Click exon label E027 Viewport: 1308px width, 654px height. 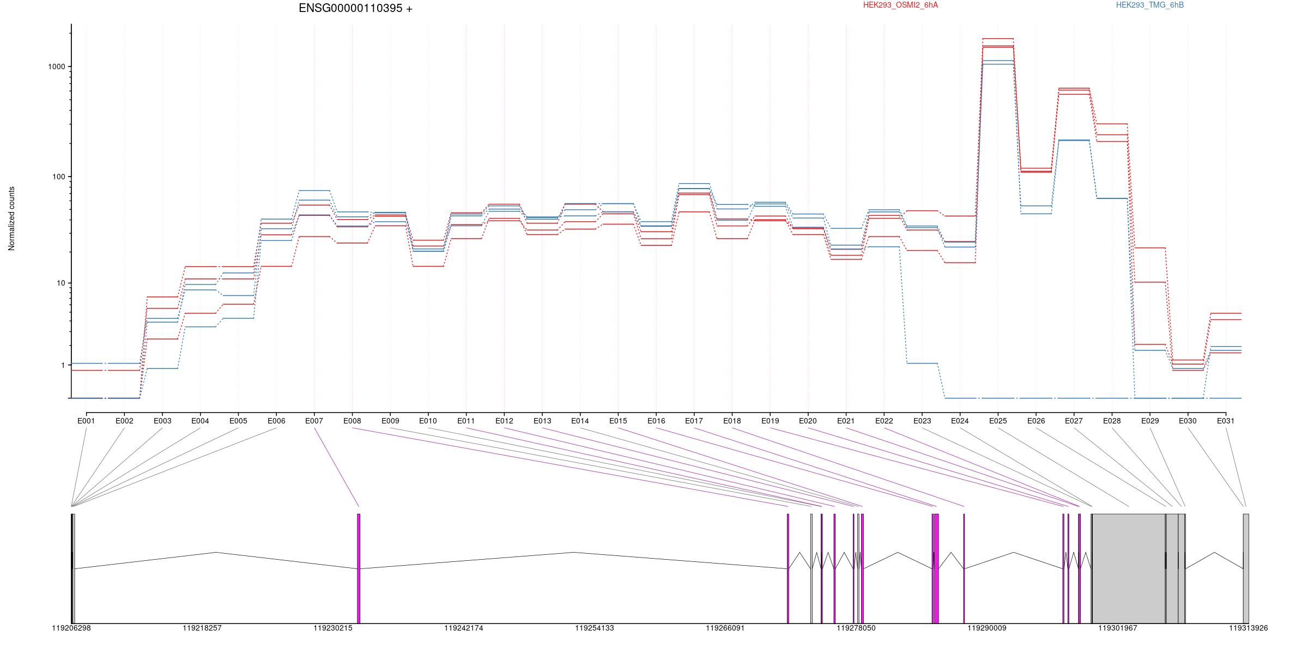pyautogui.click(x=1074, y=421)
